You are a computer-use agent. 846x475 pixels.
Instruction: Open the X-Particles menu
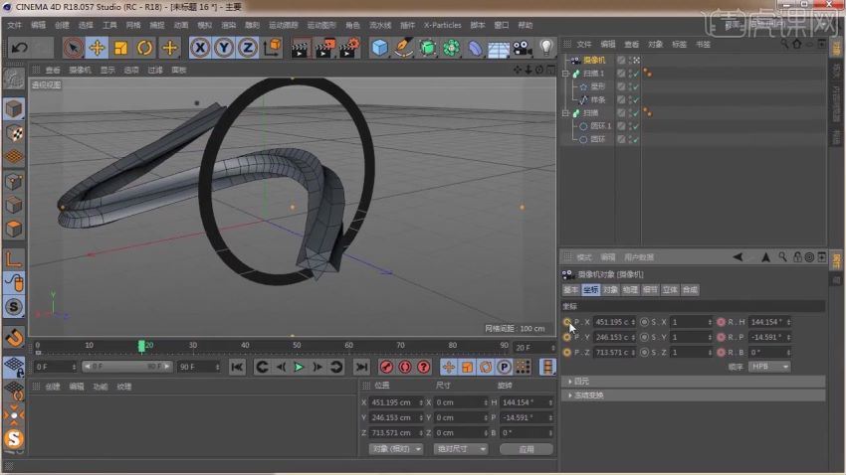[443, 25]
